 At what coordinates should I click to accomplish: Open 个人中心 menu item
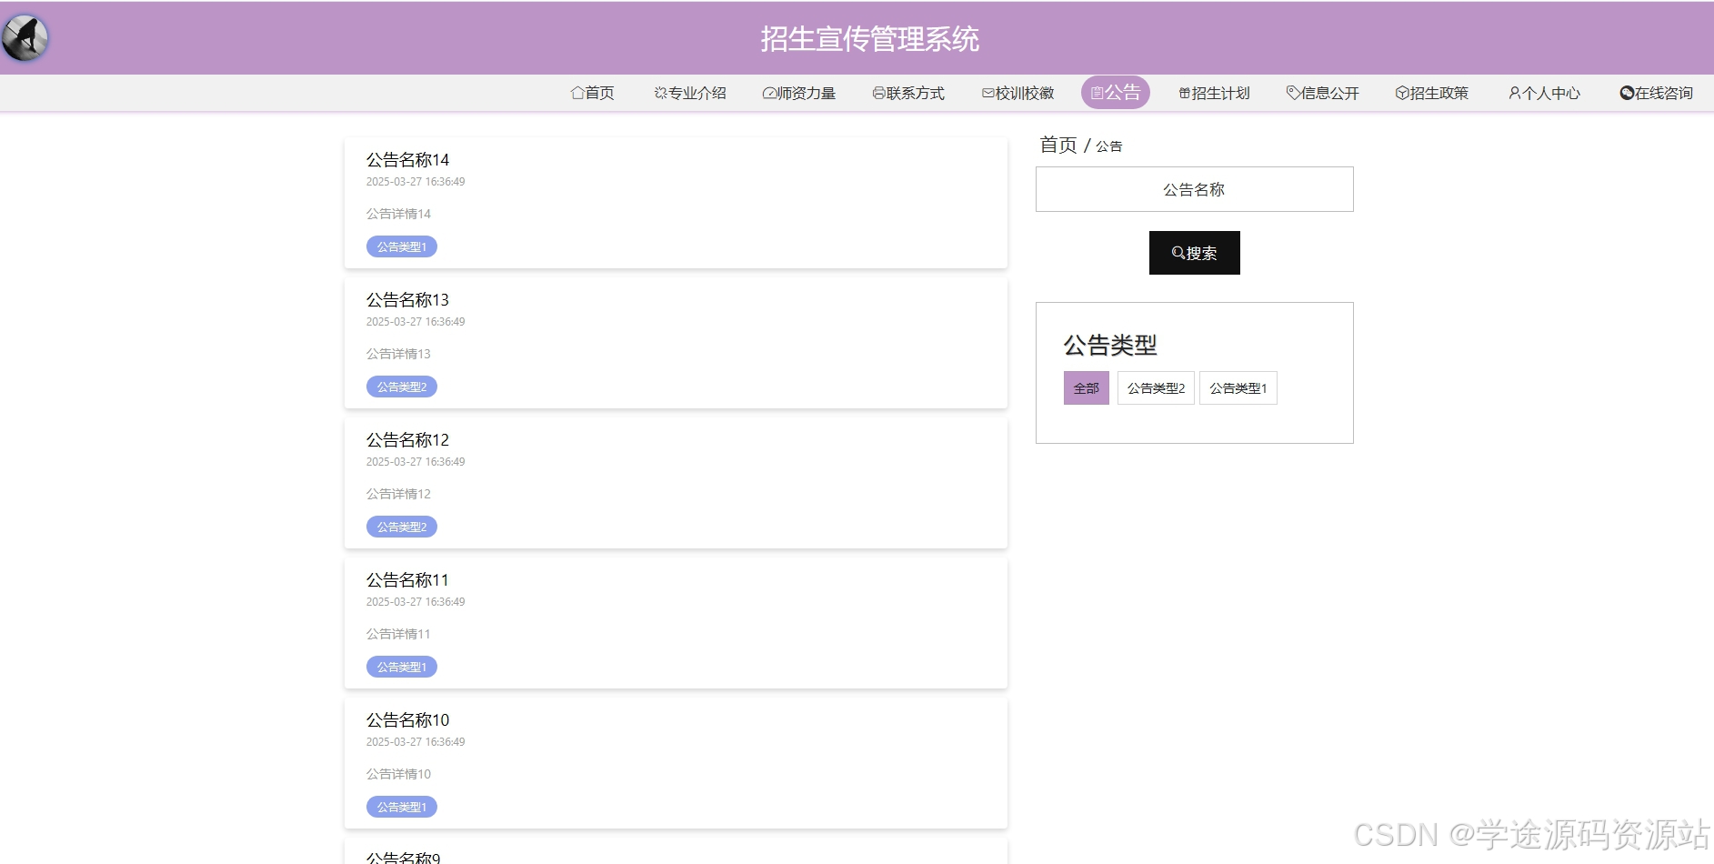click(1544, 93)
